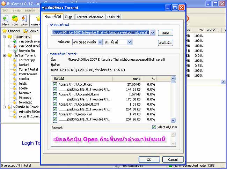Click file list scrollbar up arrow
Screen dimensions: 227x169
coord(173,79)
